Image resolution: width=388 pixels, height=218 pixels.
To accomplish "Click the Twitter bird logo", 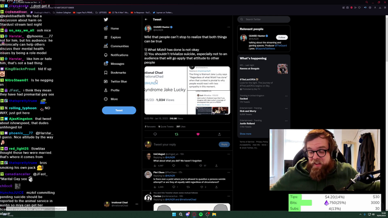I will click(106, 19).
